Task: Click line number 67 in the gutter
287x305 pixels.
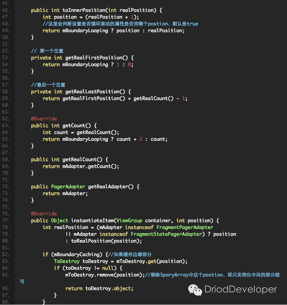Action: (6, 153)
